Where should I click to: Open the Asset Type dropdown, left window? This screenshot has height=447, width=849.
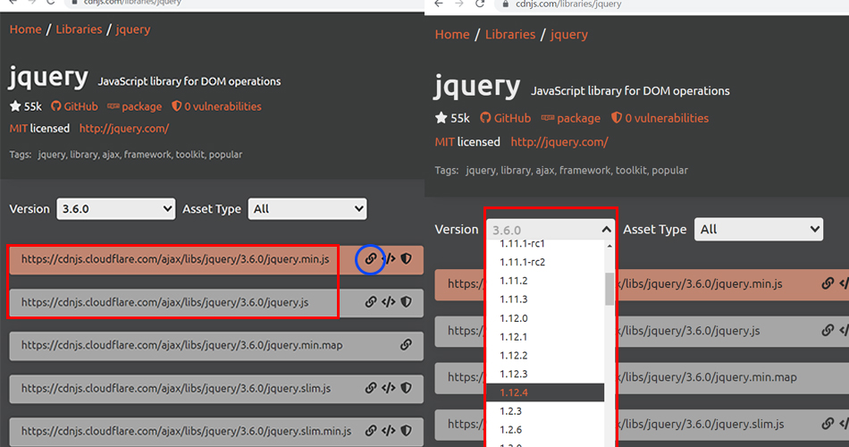pyautogui.click(x=307, y=208)
